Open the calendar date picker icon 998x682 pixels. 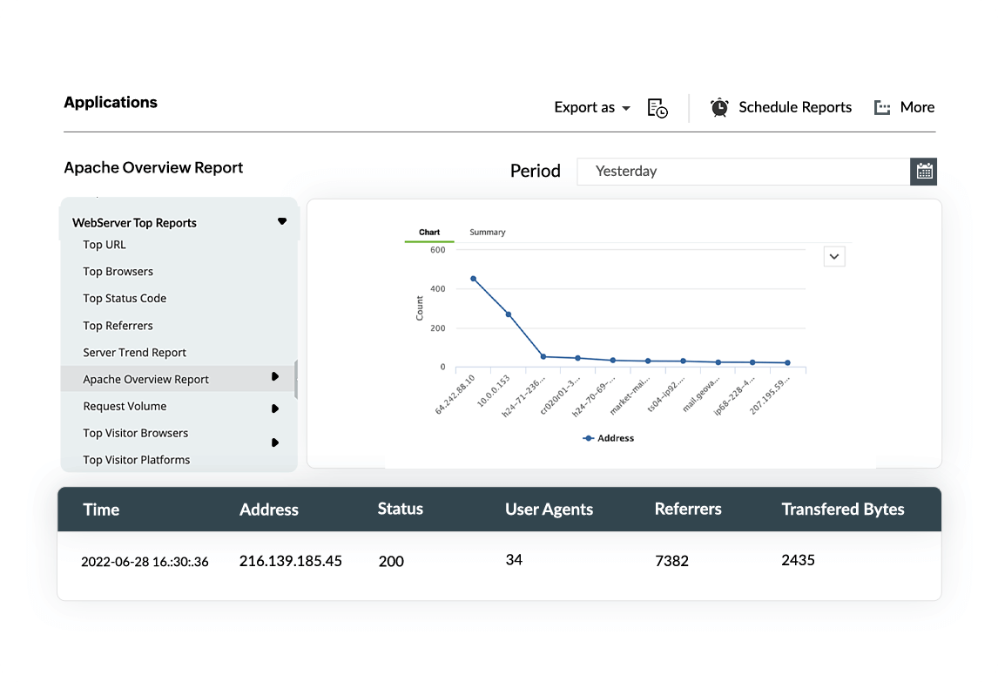click(x=924, y=172)
